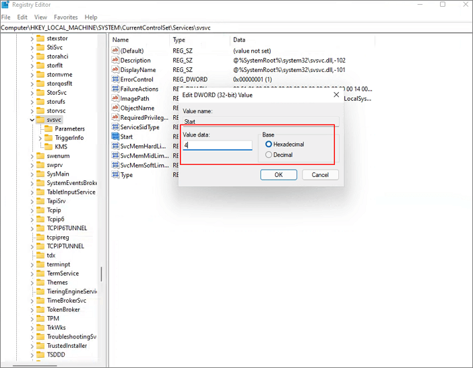Open the Edit menu
The image size is (473, 368).
click(22, 17)
